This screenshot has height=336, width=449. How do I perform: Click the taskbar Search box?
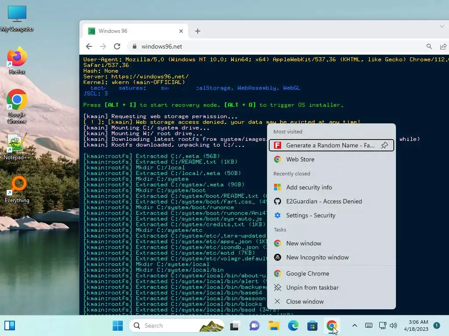click(x=177, y=325)
